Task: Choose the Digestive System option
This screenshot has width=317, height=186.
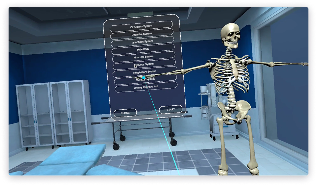Action: pyautogui.click(x=142, y=34)
